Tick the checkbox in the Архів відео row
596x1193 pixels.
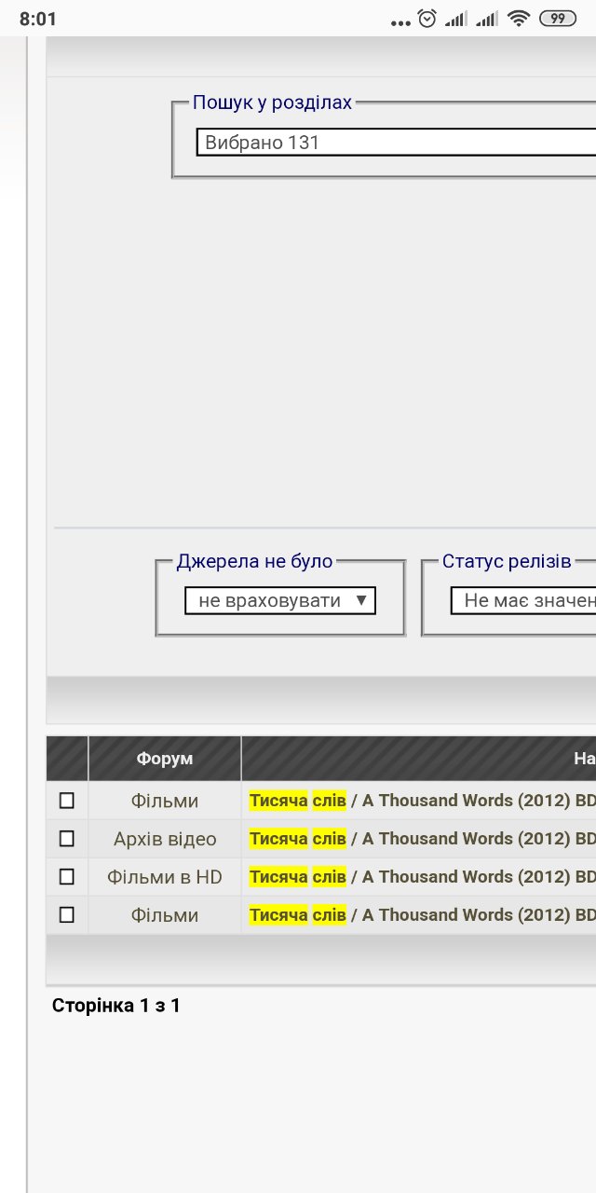pyautogui.click(x=66, y=839)
